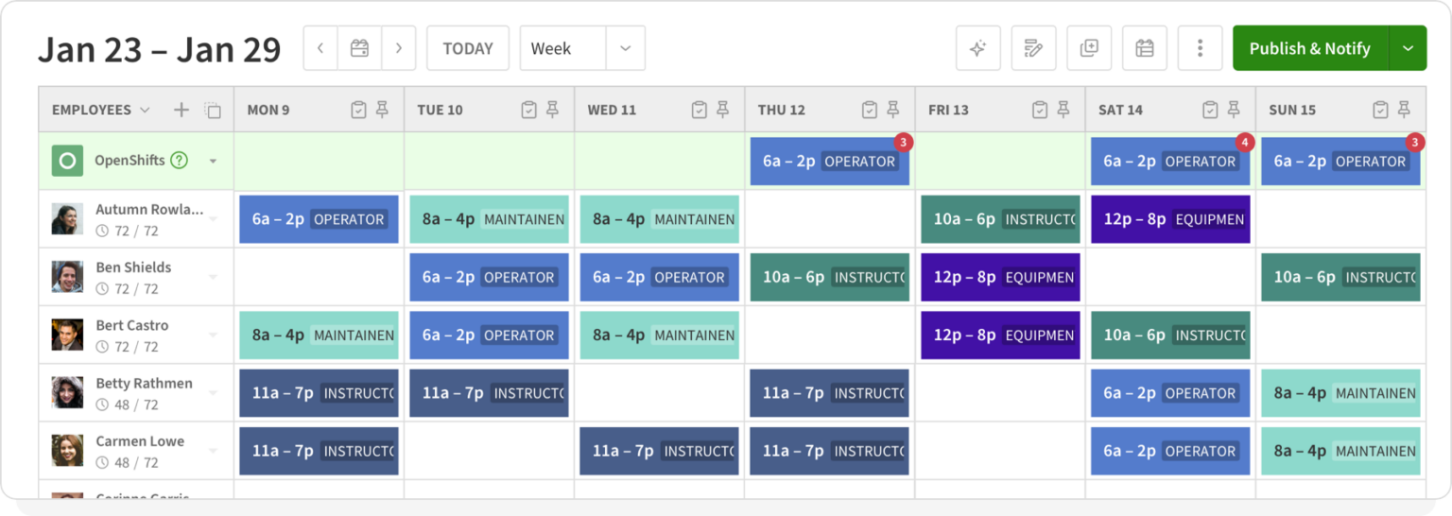Expand the Publish & Notify arrow menu
This screenshot has width=1452, height=516.
point(1408,48)
